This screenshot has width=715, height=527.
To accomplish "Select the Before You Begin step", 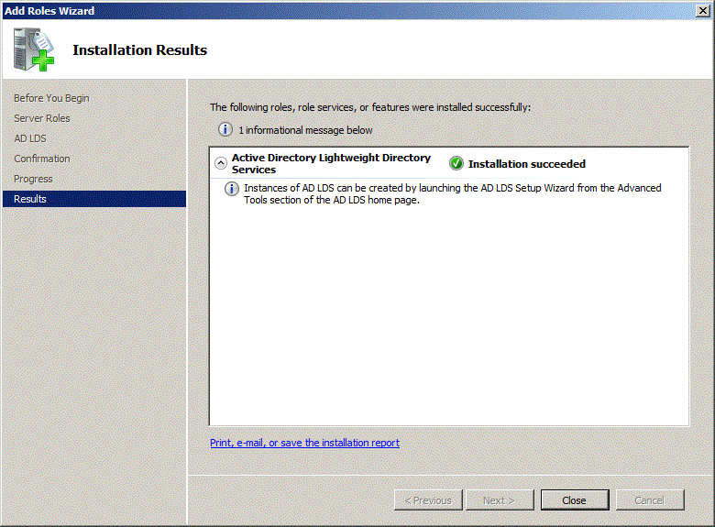I will pyautogui.click(x=51, y=98).
